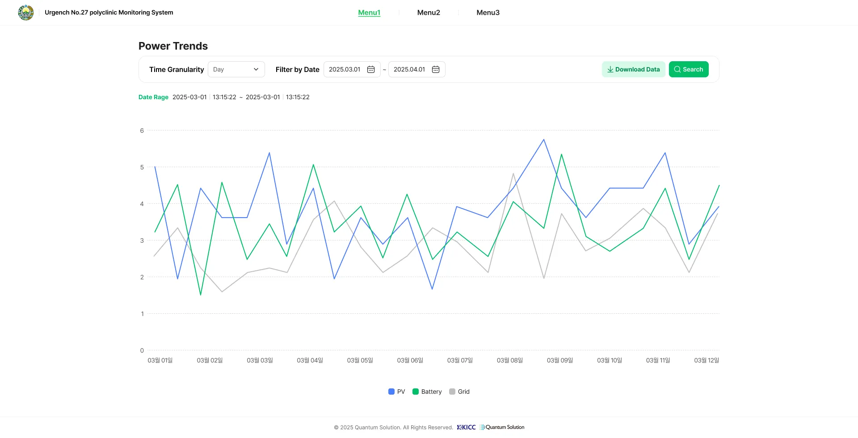Click x-axis label 03월 12일
The height and width of the screenshot is (438, 858).
tap(707, 360)
